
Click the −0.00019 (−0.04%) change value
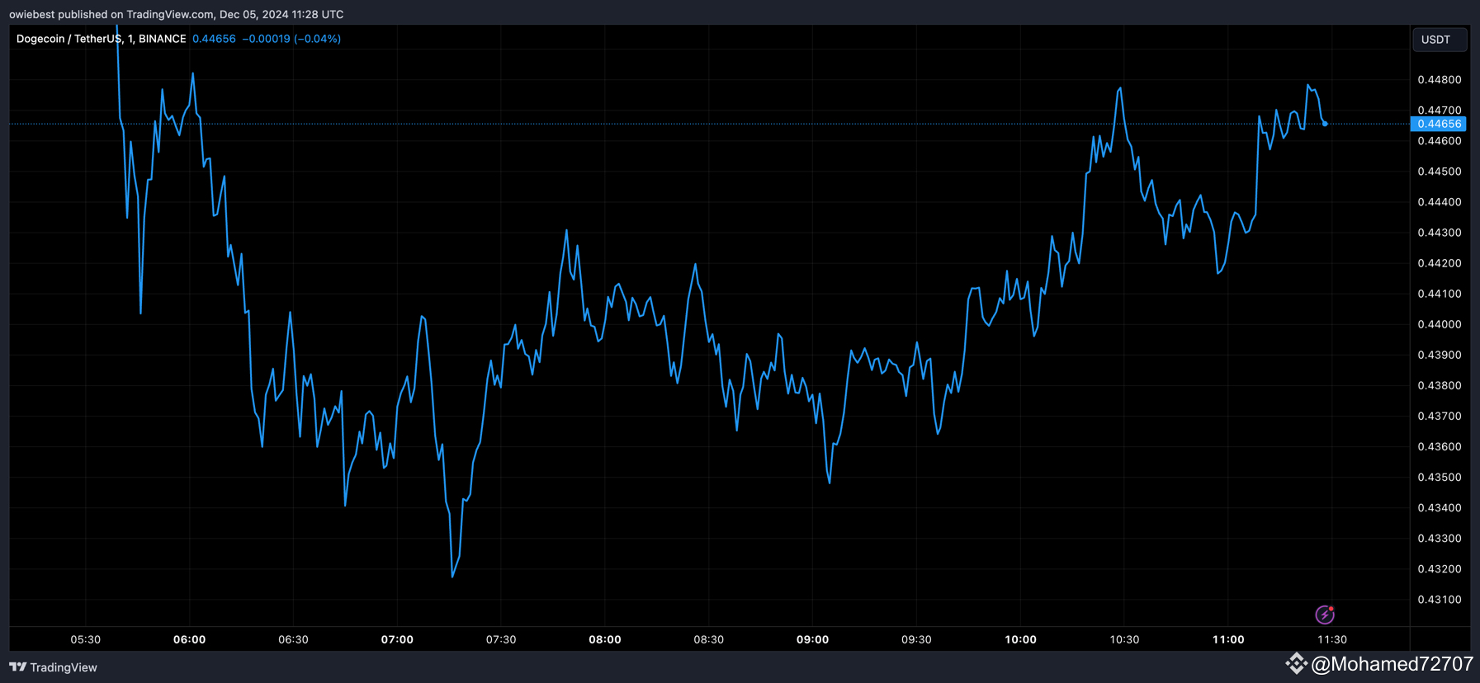[x=291, y=39]
